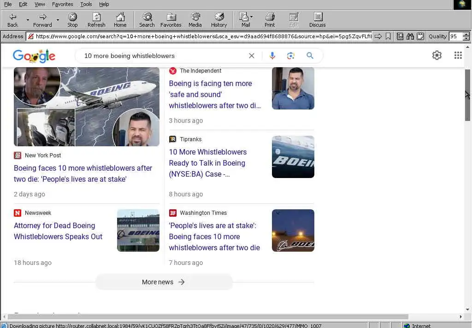
Task: Open Washington Times 'People's lives' article
Action: click(214, 236)
